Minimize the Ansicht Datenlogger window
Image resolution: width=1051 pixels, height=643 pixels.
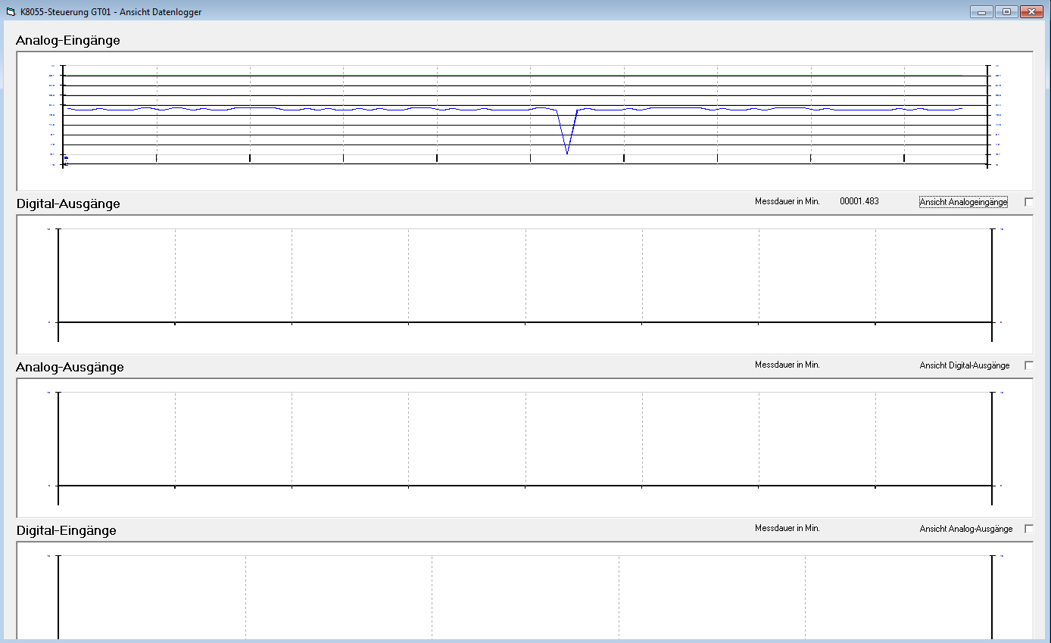(981, 11)
